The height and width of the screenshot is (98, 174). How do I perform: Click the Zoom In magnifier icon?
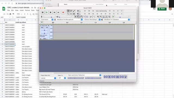click(x=98, y=17)
